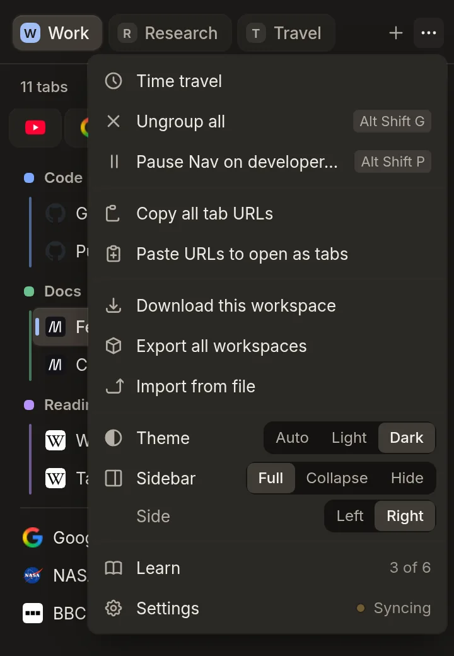Move sidebar to the Left side
The height and width of the screenshot is (656, 454).
[x=350, y=516]
